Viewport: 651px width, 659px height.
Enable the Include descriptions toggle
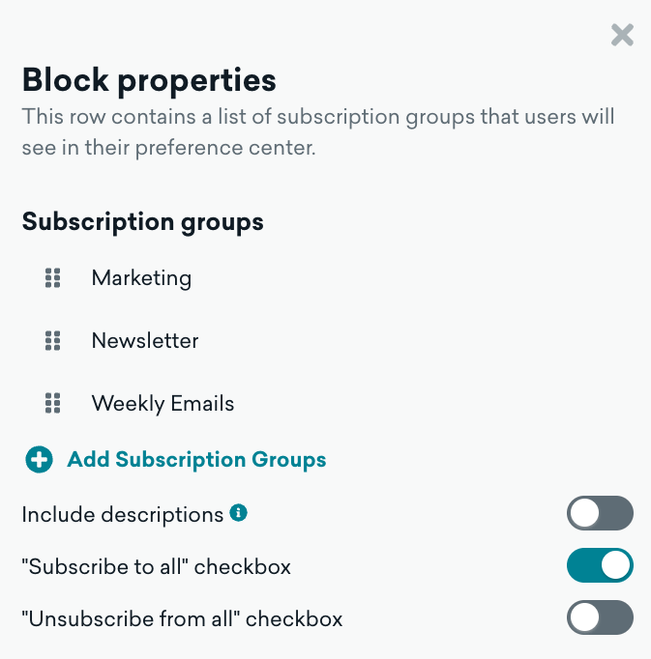(x=600, y=514)
